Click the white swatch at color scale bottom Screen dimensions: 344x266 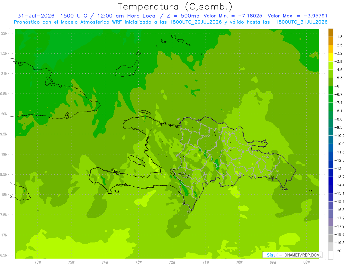[331, 255]
